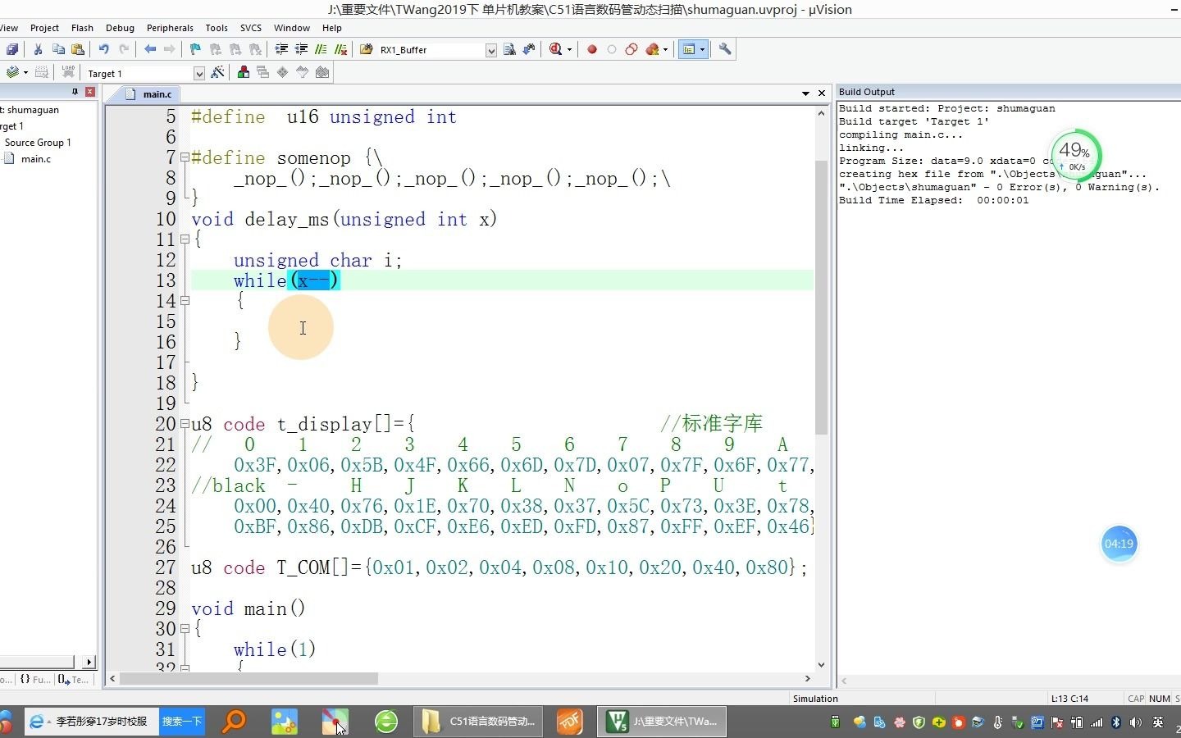The width and height of the screenshot is (1181, 738).
Task: Unindent the selected text lines
Action: point(301,49)
